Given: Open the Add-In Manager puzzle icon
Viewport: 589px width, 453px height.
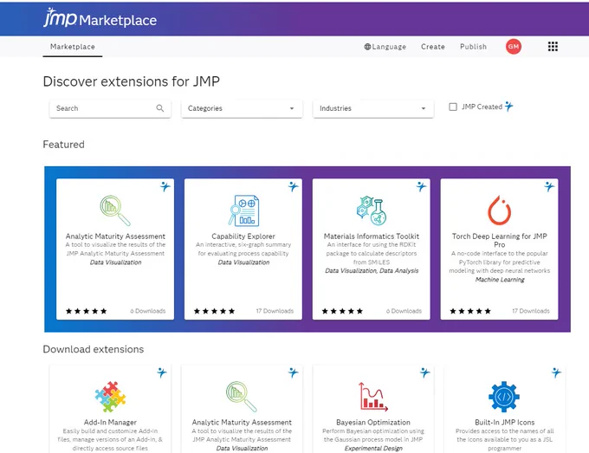Looking at the screenshot, I should (x=110, y=397).
